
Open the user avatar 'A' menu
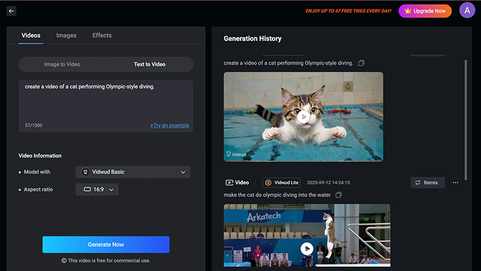467,10
